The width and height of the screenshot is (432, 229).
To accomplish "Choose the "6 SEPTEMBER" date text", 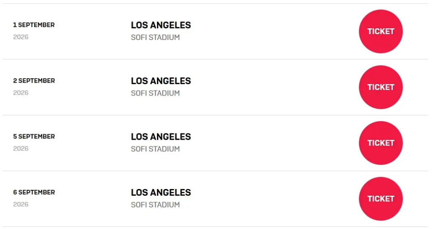I will pos(34,192).
